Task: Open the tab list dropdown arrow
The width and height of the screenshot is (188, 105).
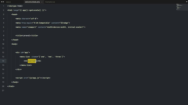Action: click(187, 2)
